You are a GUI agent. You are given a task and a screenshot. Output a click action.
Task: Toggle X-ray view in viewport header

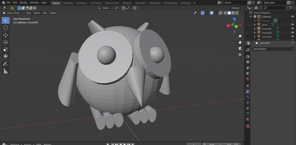[220, 13]
